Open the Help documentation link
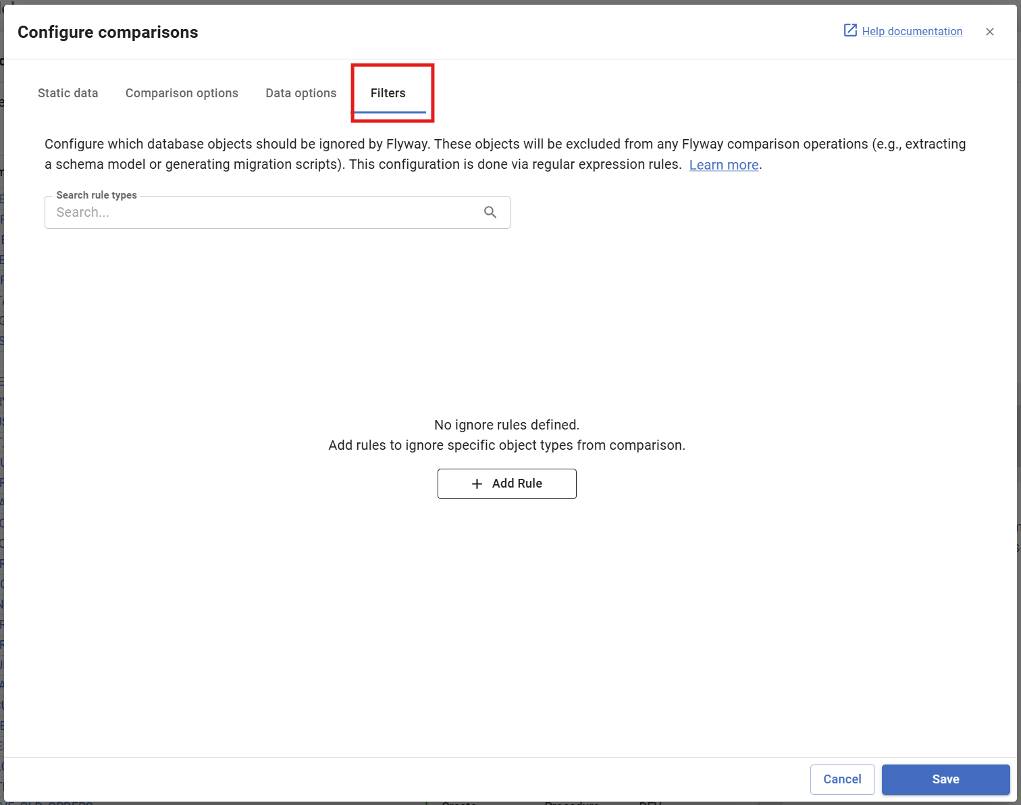1021x805 pixels. tap(912, 31)
